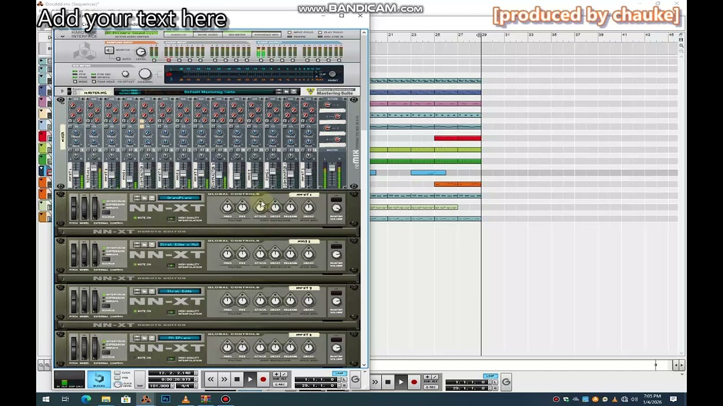Click the Freq filter knob on GrandPiano NN-XT
The height and width of the screenshot is (406, 723).
pos(227,208)
